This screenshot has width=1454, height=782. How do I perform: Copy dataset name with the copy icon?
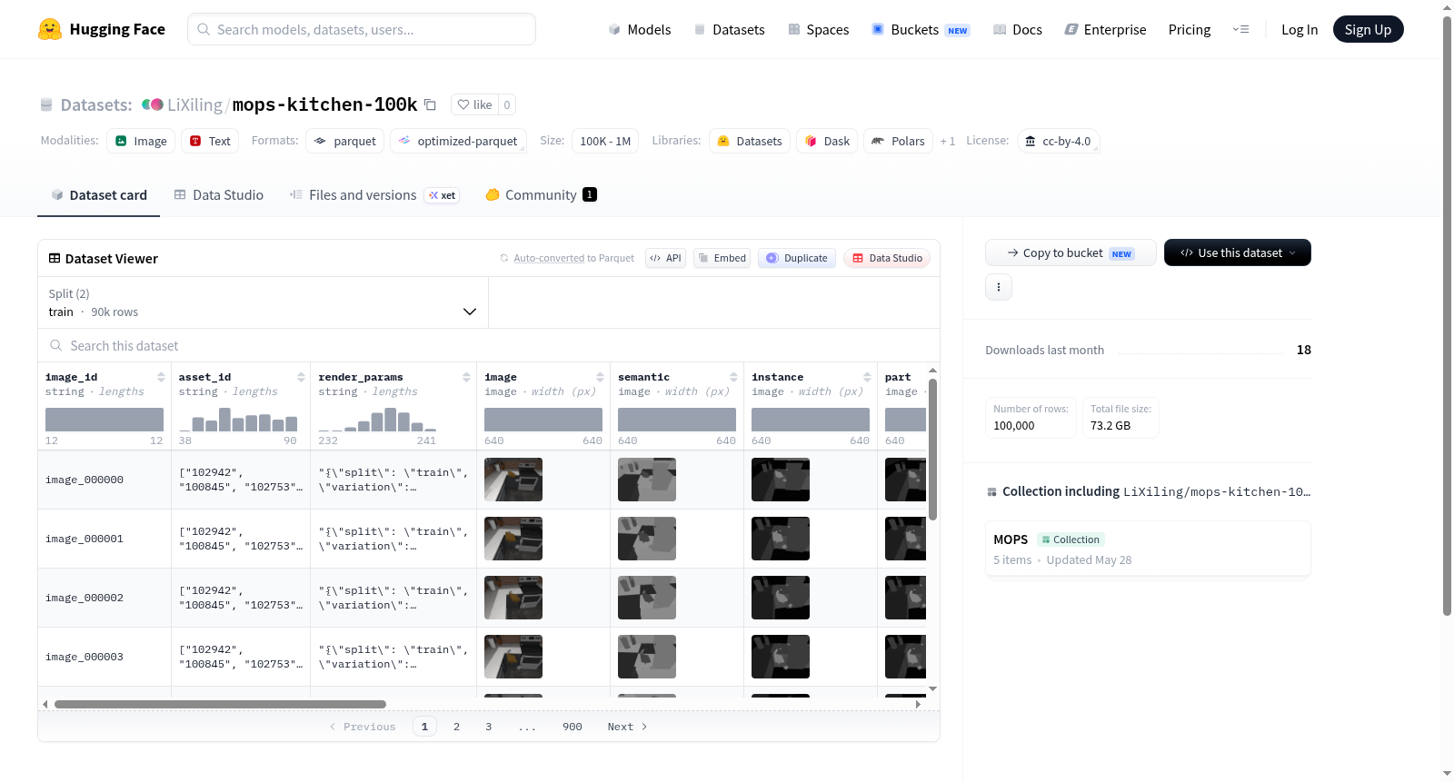[431, 105]
